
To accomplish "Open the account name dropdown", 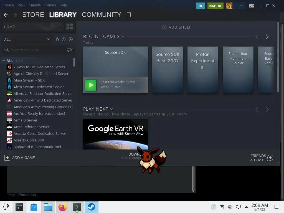I will click(x=239, y=6).
